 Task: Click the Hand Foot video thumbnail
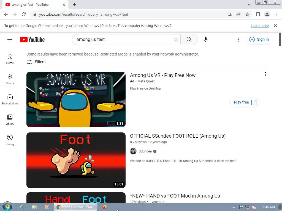tap(76, 198)
